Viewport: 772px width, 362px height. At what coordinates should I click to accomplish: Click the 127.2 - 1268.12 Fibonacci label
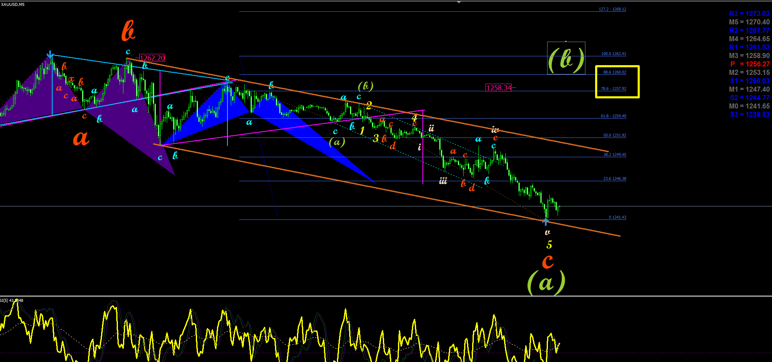(612, 9)
